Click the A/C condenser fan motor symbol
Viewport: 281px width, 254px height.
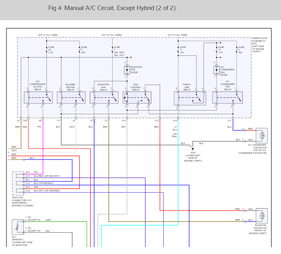point(261,136)
